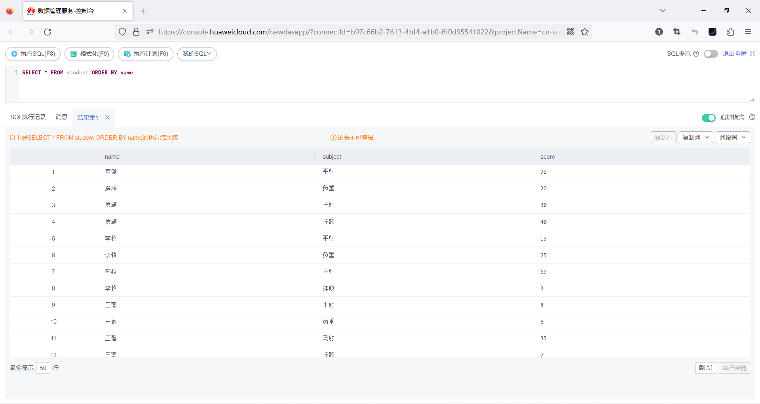
Task: Switch to the SQL执行记录 tab
Action: click(x=28, y=117)
